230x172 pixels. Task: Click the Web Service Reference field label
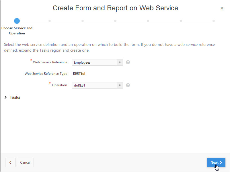pyautogui.click(x=50, y=62)
